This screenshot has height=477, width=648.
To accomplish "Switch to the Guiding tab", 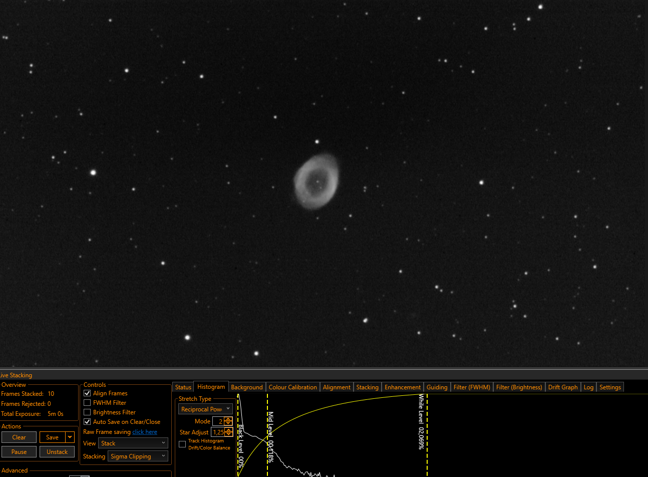I will [437, 387].
